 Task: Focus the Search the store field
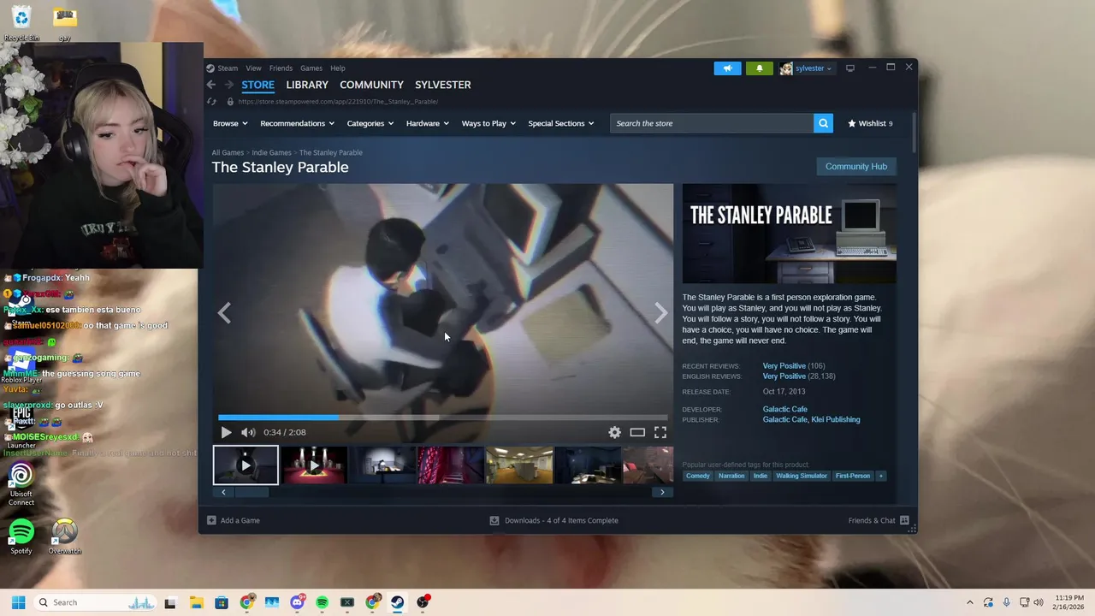(712, 123)
